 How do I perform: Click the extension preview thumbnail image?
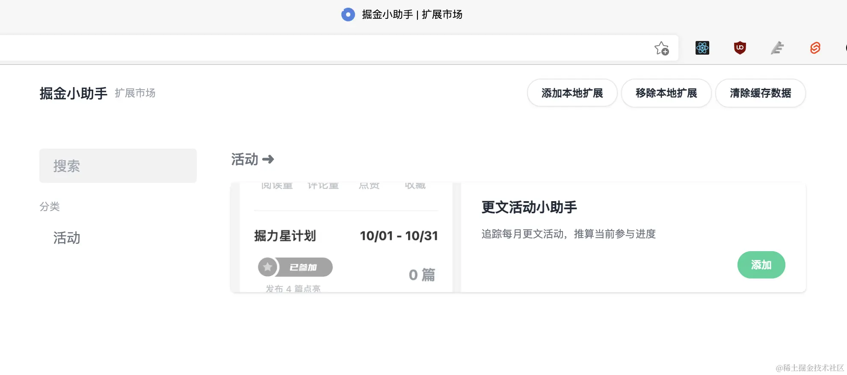click(346, 237)
